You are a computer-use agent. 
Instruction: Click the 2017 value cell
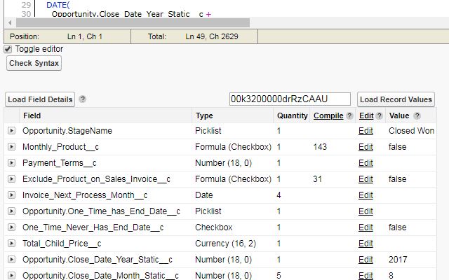pyautogui.click(x=398, y=260)
